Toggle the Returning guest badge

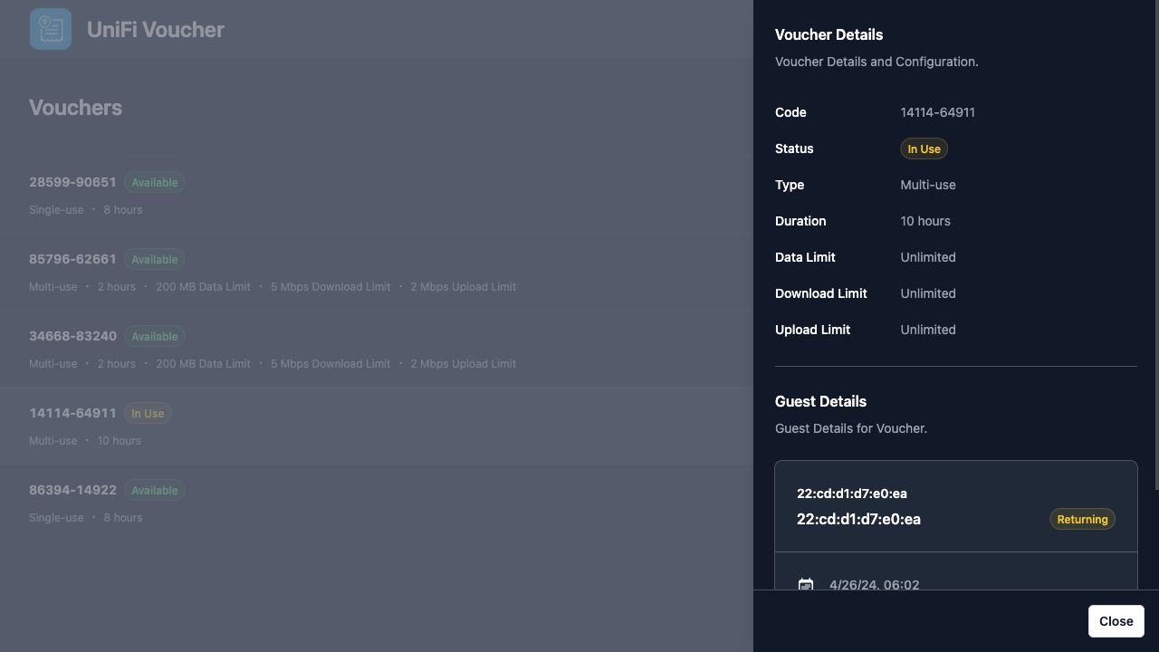(1082, 519)
